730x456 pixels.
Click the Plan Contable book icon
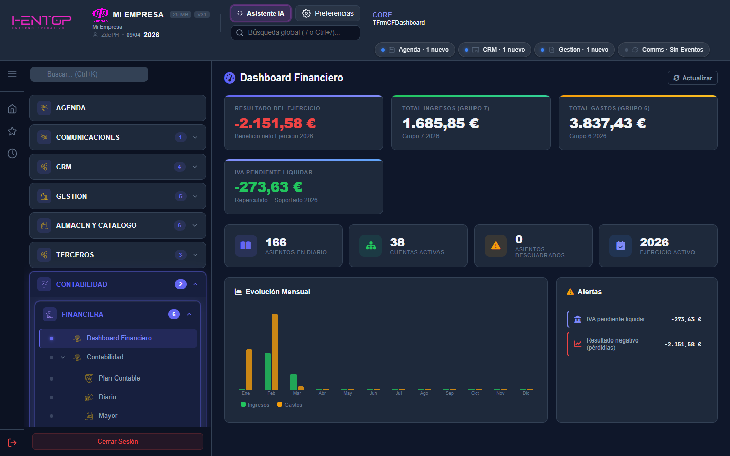point(89,378)
